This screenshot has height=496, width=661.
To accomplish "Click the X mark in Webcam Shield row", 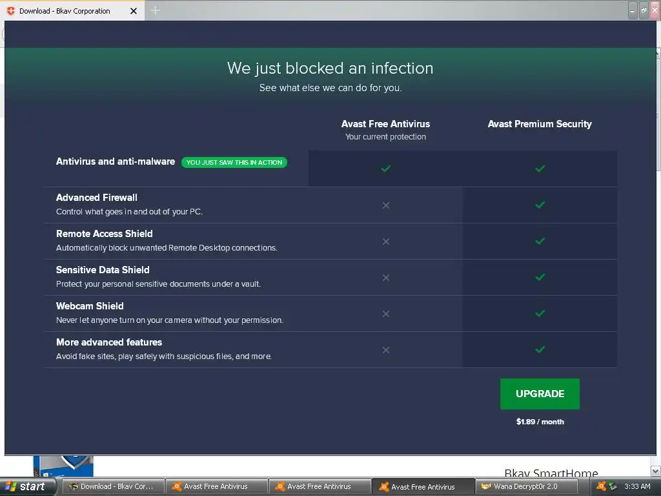I will (386, 314).
